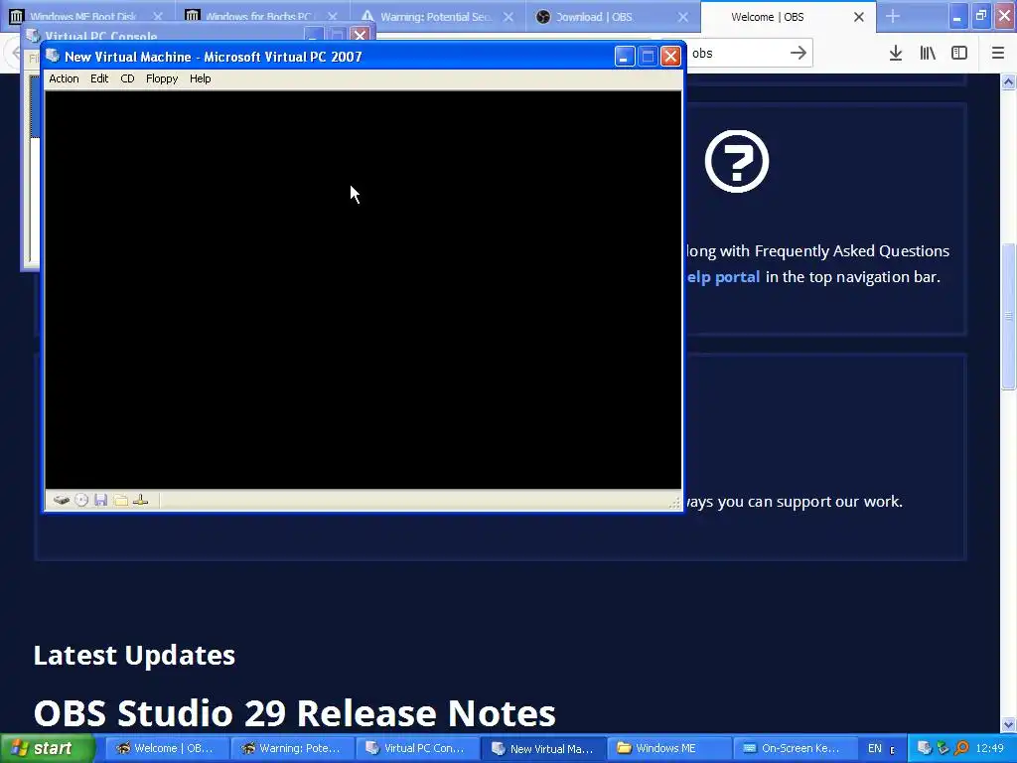The height and width of the screenshot is (763, 1017).
Task: Click the network adapter status icon
Action: pos(141,500)
